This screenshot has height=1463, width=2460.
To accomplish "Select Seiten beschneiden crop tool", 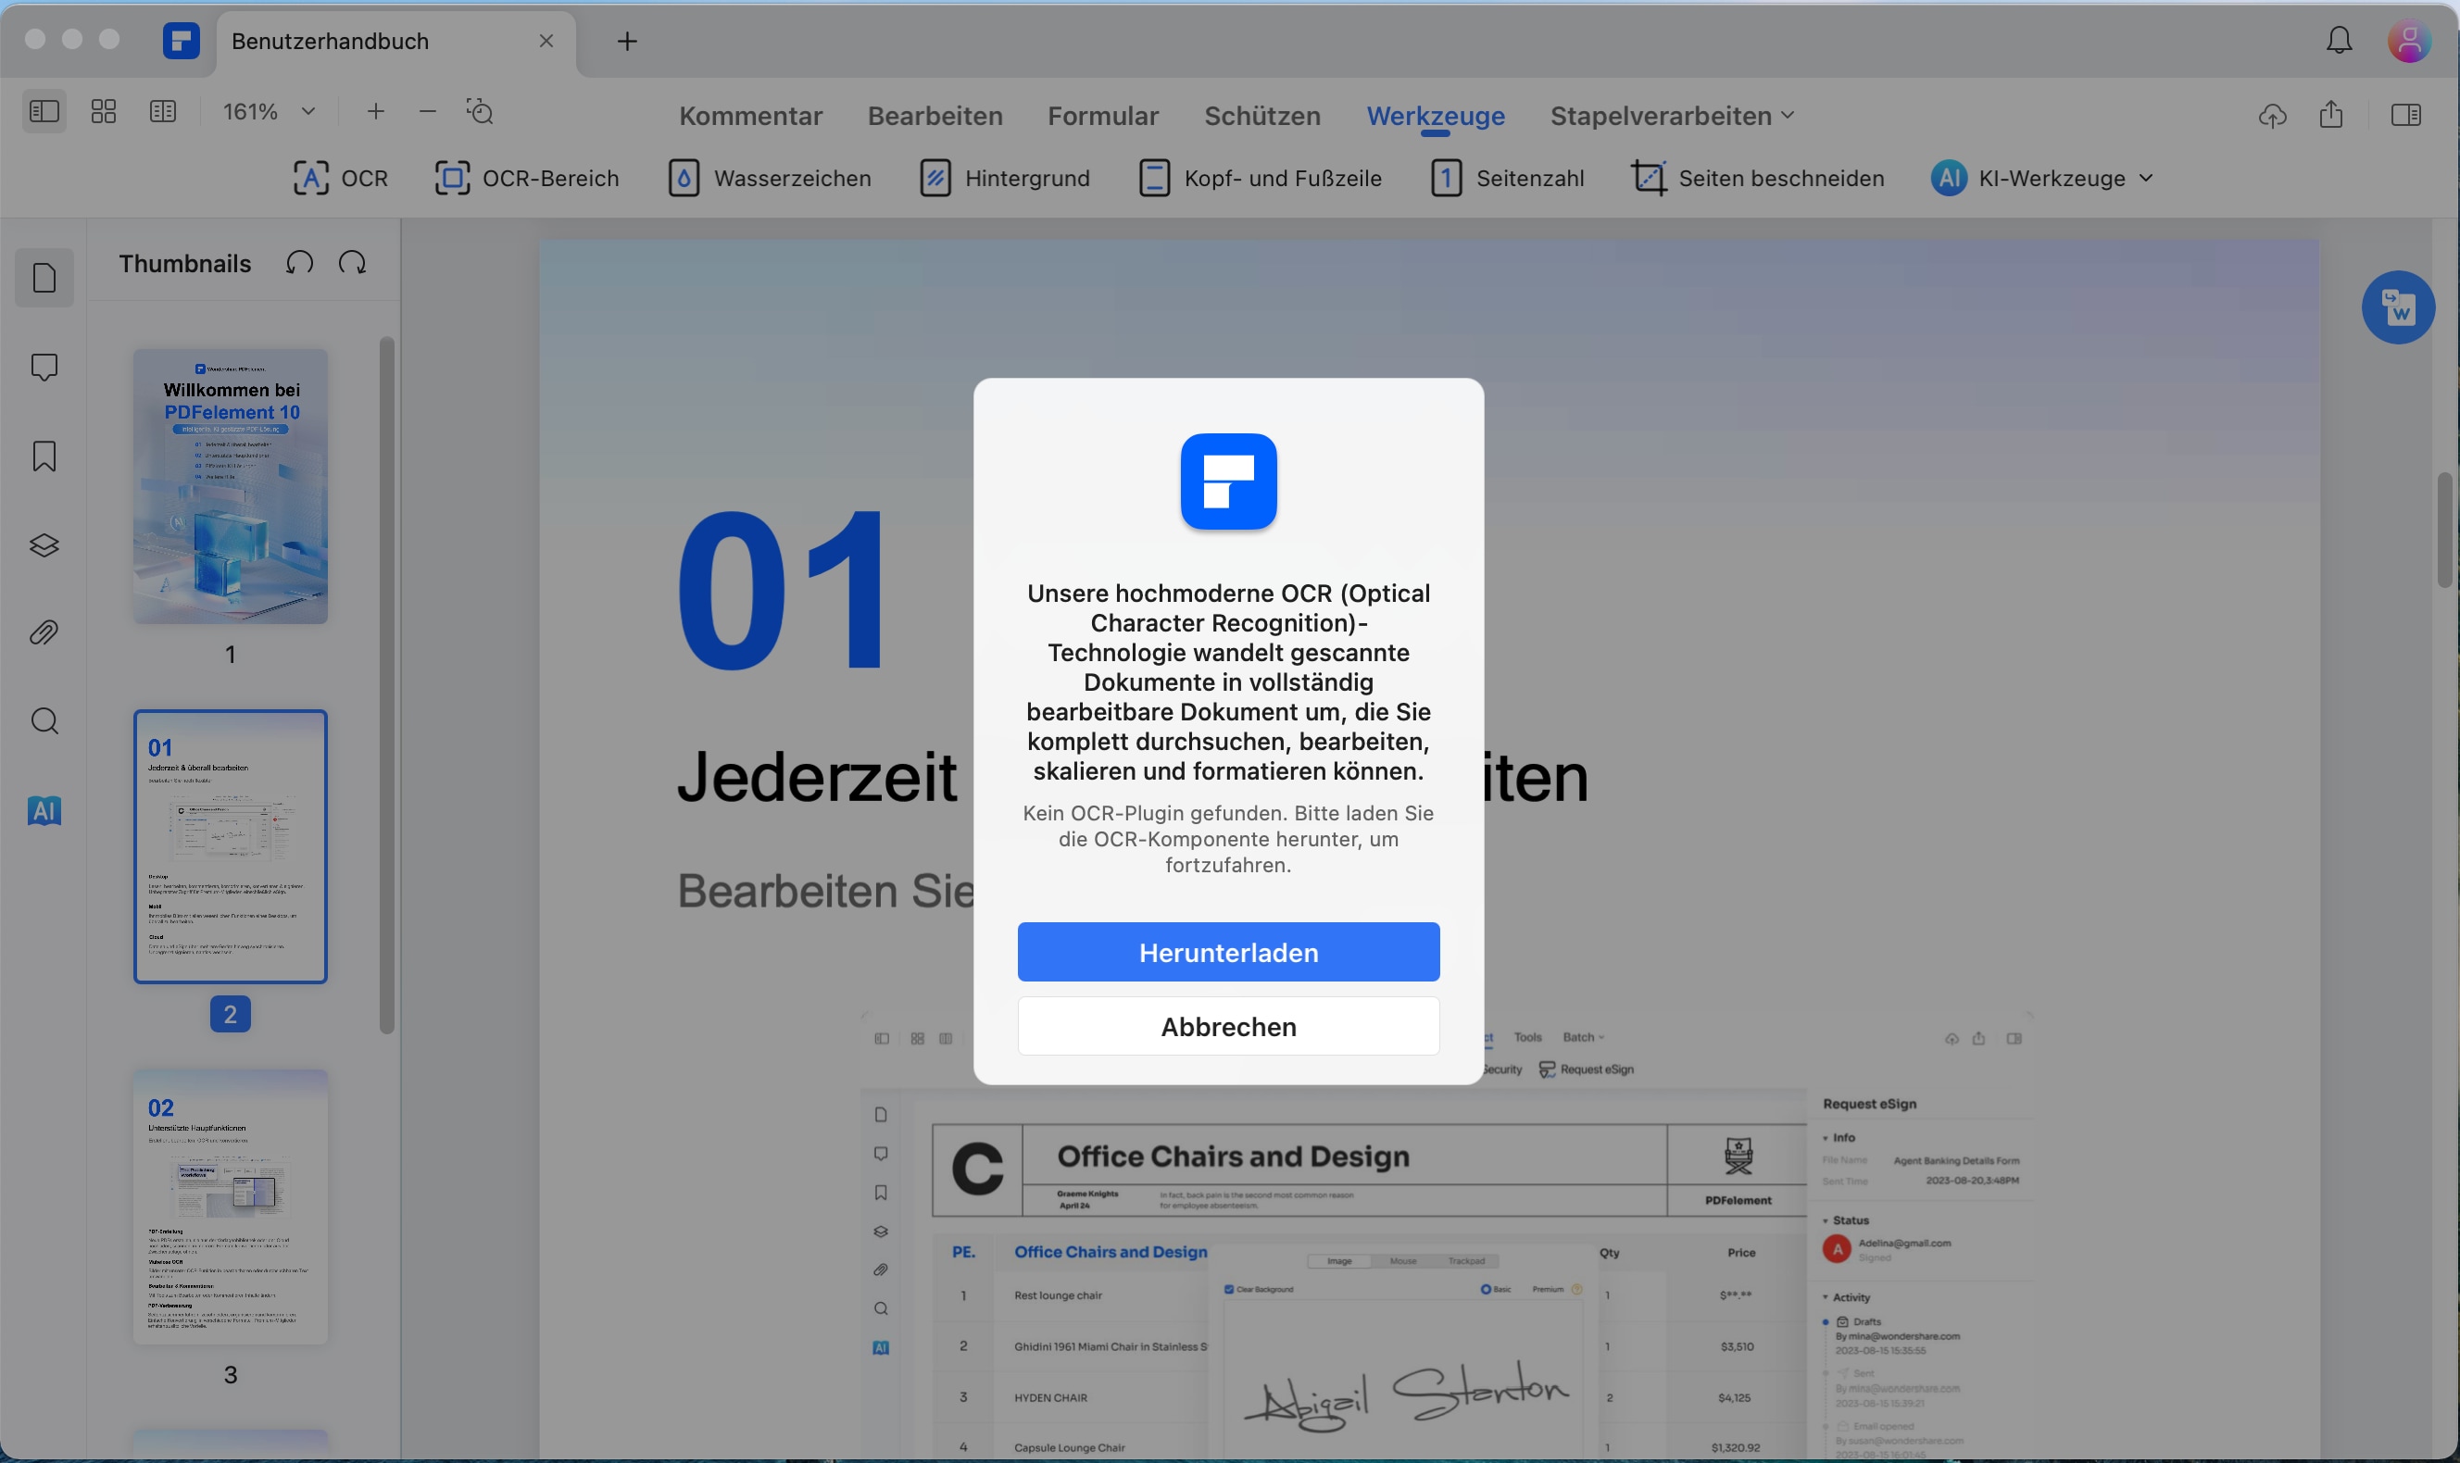I will (x=1758, y=179).
